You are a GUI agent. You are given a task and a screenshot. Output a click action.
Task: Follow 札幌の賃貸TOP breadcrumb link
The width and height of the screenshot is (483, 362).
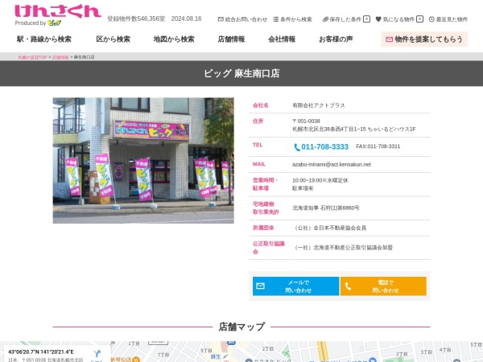coord(32,57)
